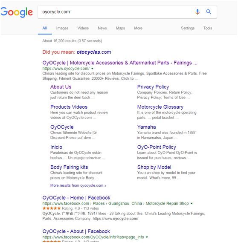Expand arrow after Motorcycle Repair Shop breadcrumb

point(192,203)
